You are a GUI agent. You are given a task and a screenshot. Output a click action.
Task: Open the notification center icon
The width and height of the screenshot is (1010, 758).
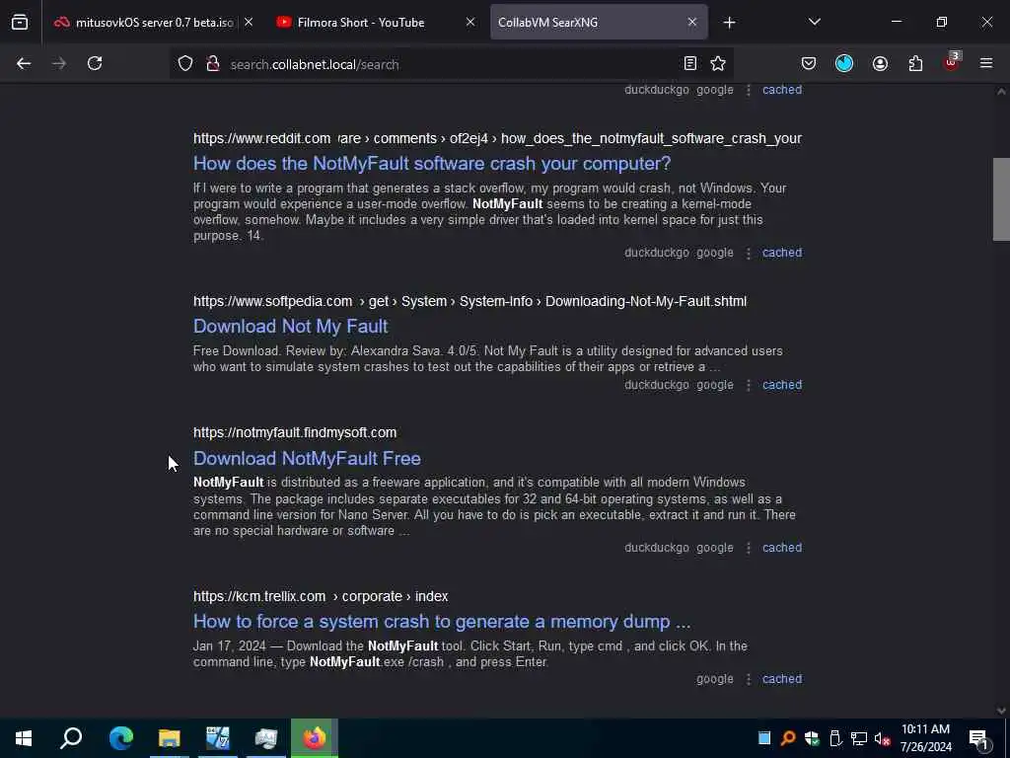pos(979,739)
